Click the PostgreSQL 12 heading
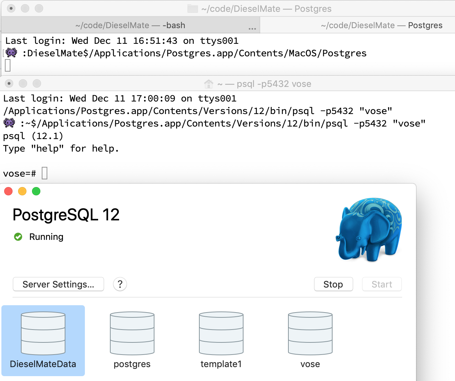Image resolution: width=455 pixels, height=381 pixels. [66, 215]
